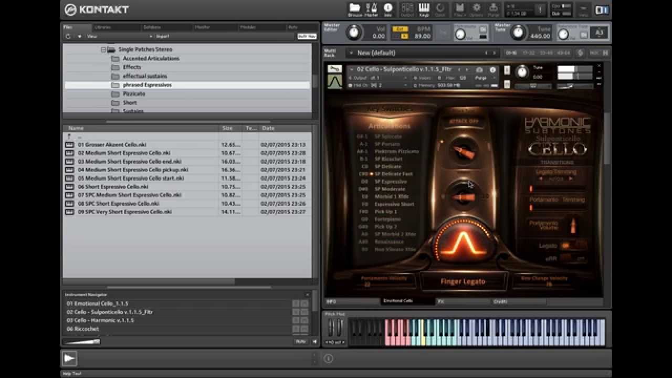
Task: Click the info circle icon in the bottom bar
Action: [329, 359]
